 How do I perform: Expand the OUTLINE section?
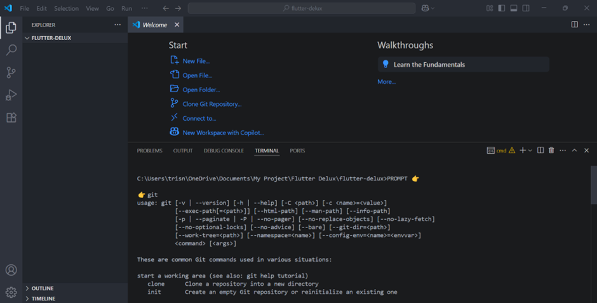(x=75, y=288)
